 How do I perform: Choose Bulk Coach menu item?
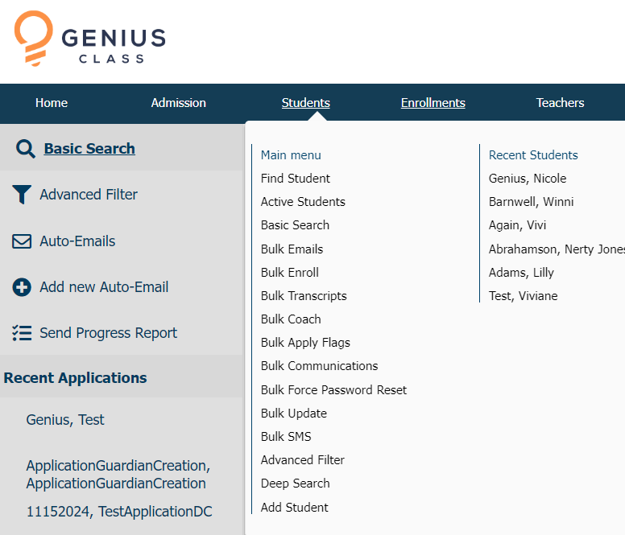click(291, 319)
